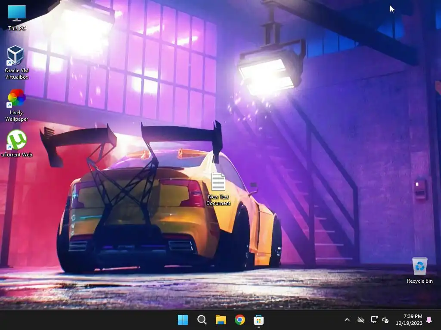Select the uTorrent Web shortcut
Screen dimensions: 441x330
point(17,144)
